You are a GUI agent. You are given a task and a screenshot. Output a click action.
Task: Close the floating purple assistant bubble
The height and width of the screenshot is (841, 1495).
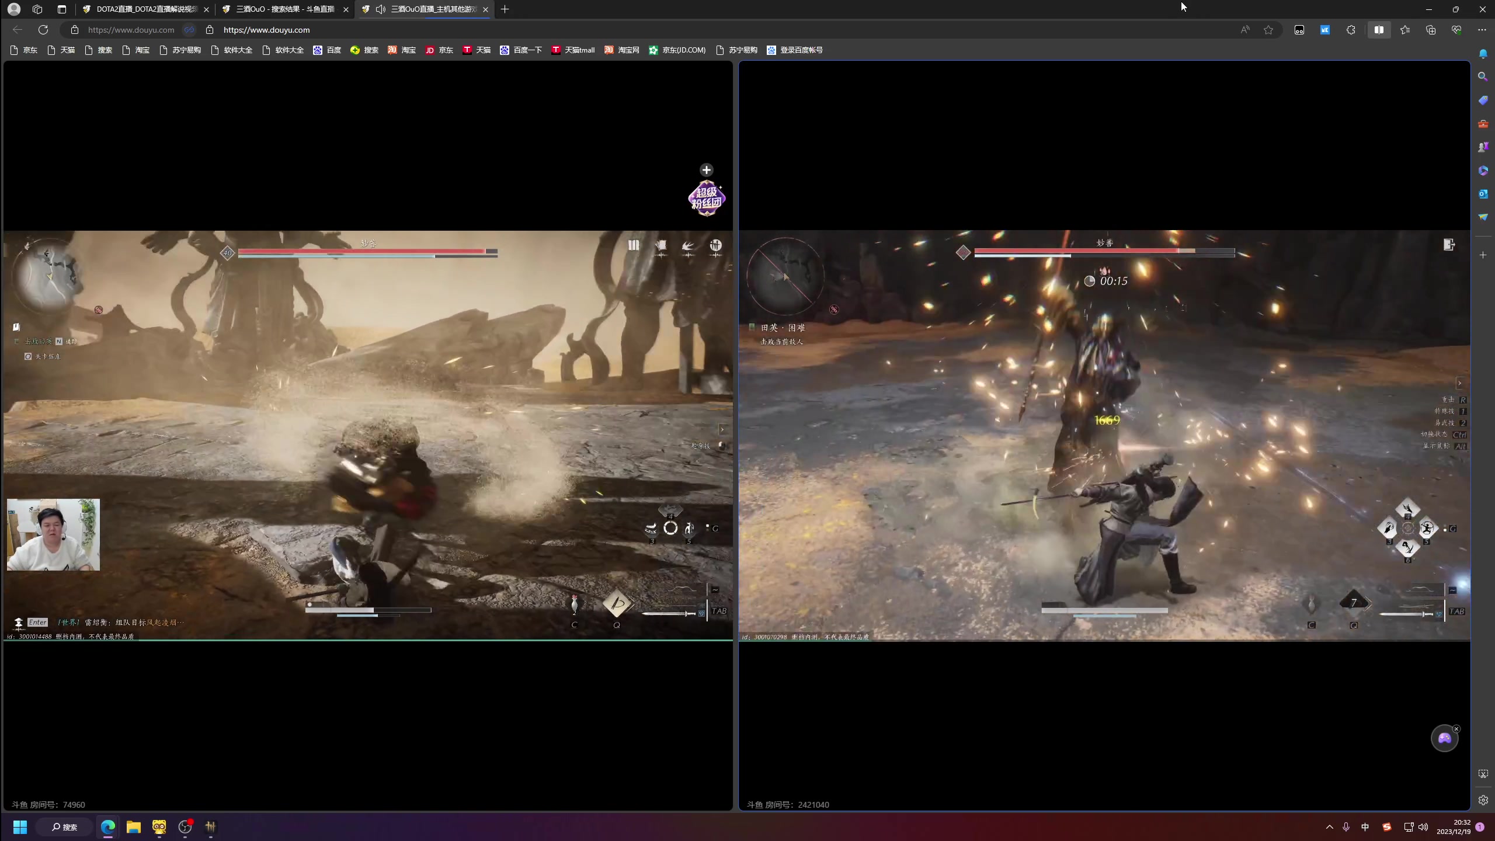click(x=1456, y=729)
